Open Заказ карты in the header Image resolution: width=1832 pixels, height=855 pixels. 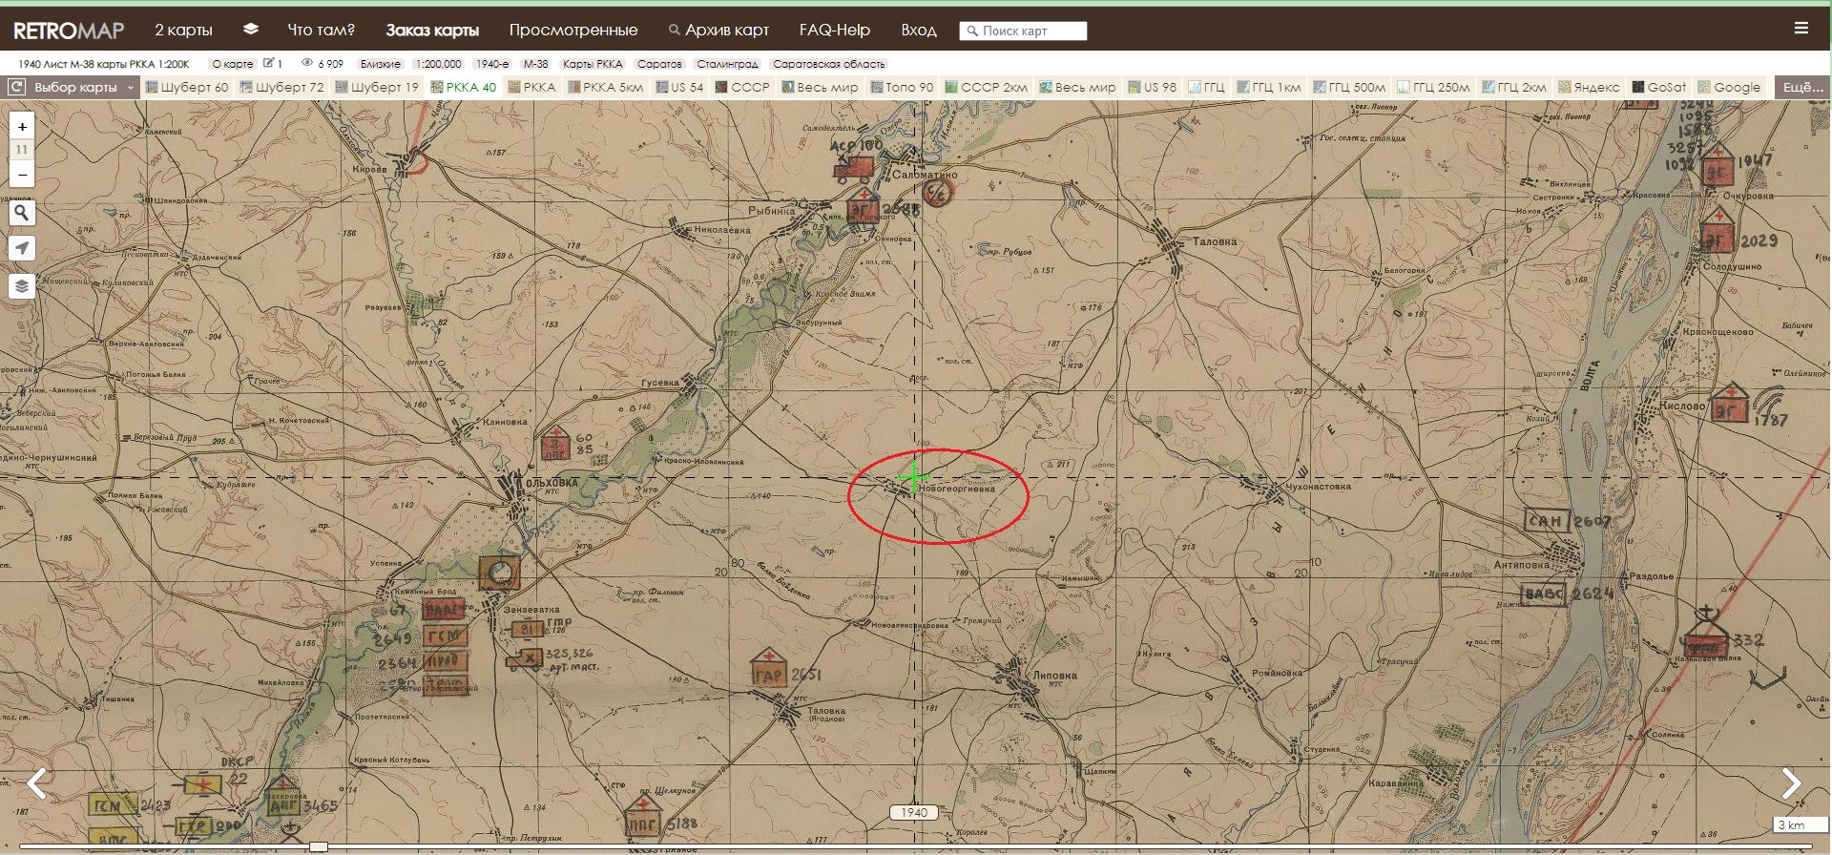click(x=432, y=30)
